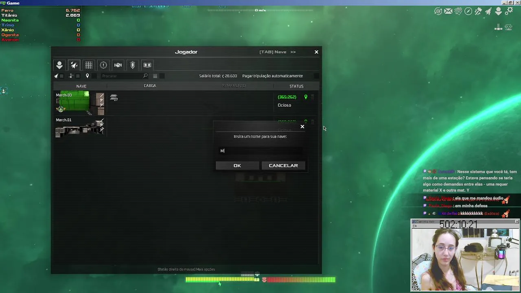Open player menu icon top right

(499, 11)
